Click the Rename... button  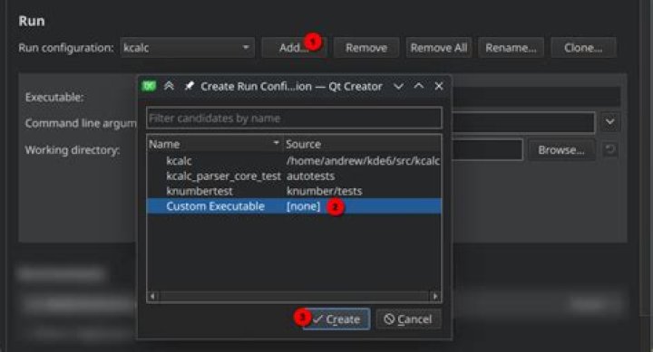(x=511, y=48)
